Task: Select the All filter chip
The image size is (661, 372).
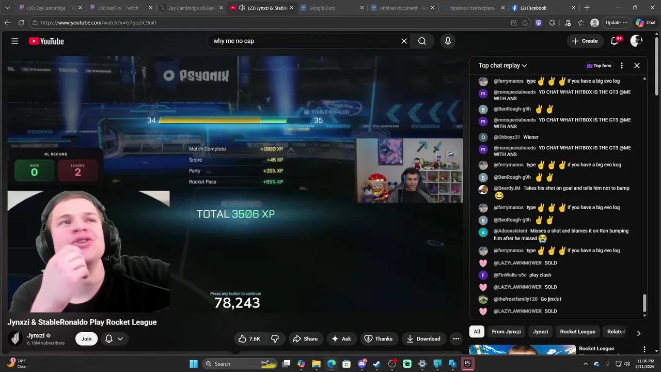Action: point(477,332)
